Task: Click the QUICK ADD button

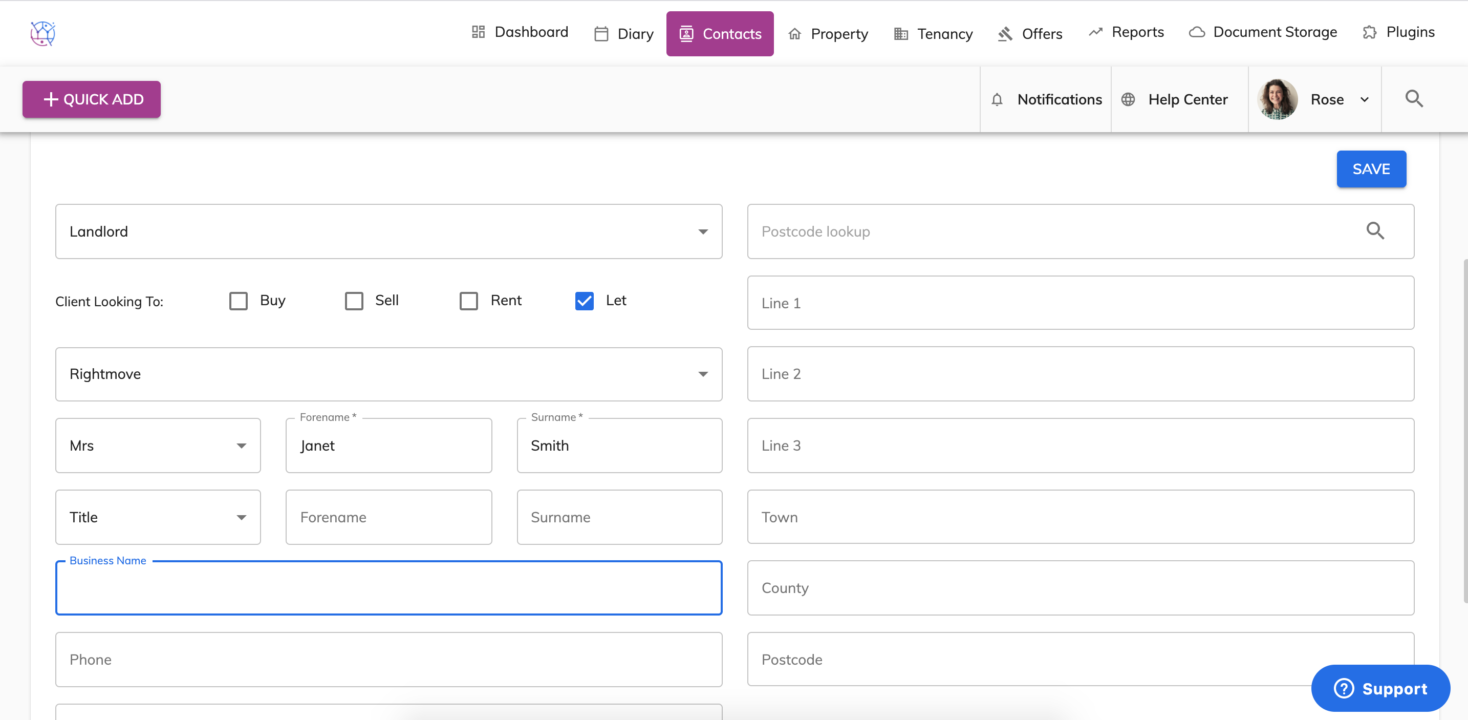Action: coord(92,99)
